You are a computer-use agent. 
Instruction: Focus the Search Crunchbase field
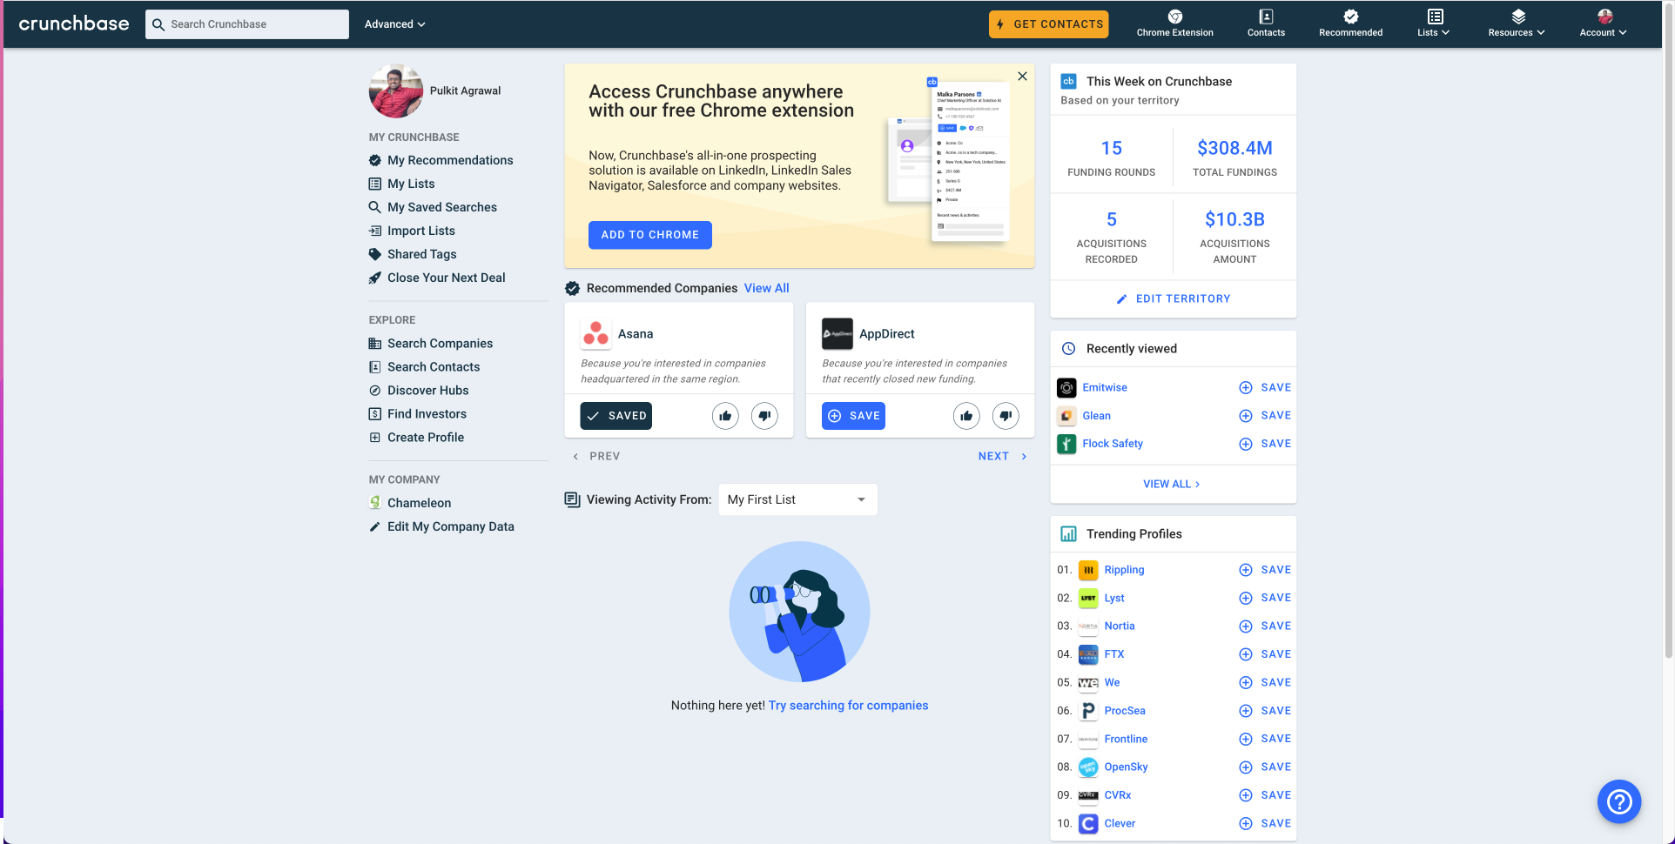click(247, 24)
